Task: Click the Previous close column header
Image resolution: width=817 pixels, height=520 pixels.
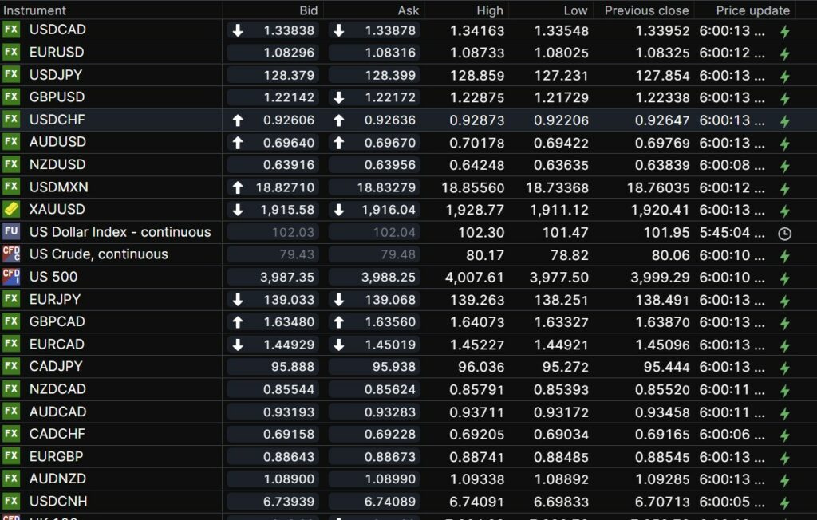Action: click(x=646, y=10)
